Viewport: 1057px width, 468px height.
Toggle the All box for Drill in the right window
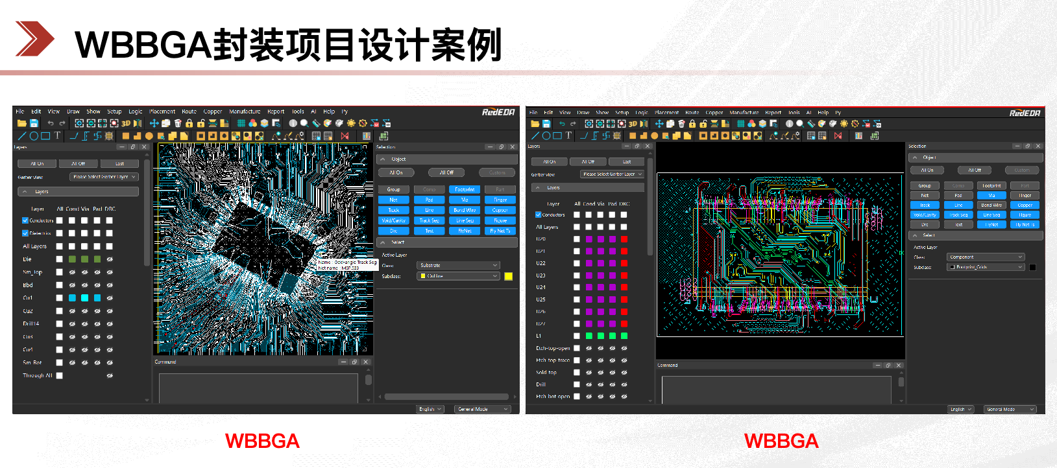tap(577, 384)
